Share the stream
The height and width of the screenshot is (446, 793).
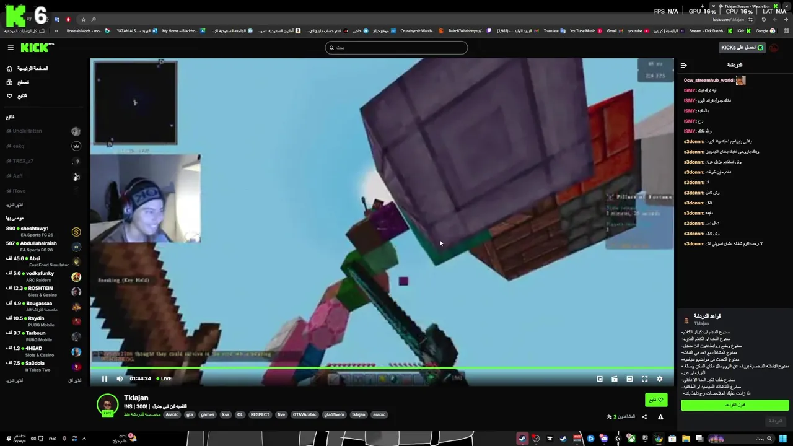pos(644,417)
